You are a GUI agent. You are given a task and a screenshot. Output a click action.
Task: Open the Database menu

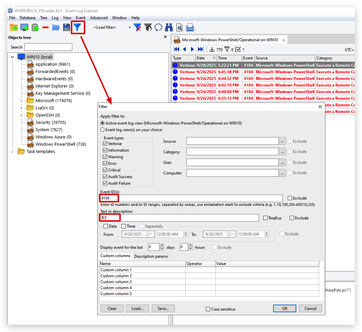[28, 18]
